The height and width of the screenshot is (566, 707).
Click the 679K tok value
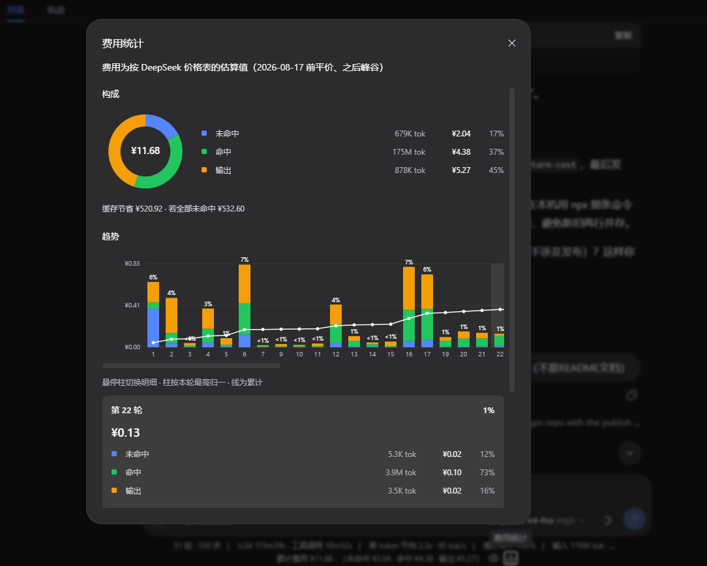(x=410, y=134)
